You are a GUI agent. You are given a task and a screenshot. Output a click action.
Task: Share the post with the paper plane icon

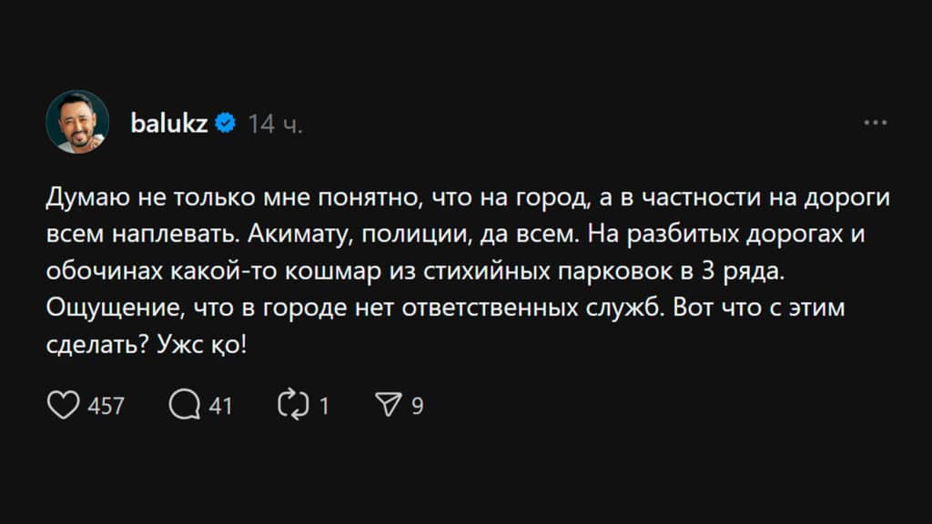point(389,406)
